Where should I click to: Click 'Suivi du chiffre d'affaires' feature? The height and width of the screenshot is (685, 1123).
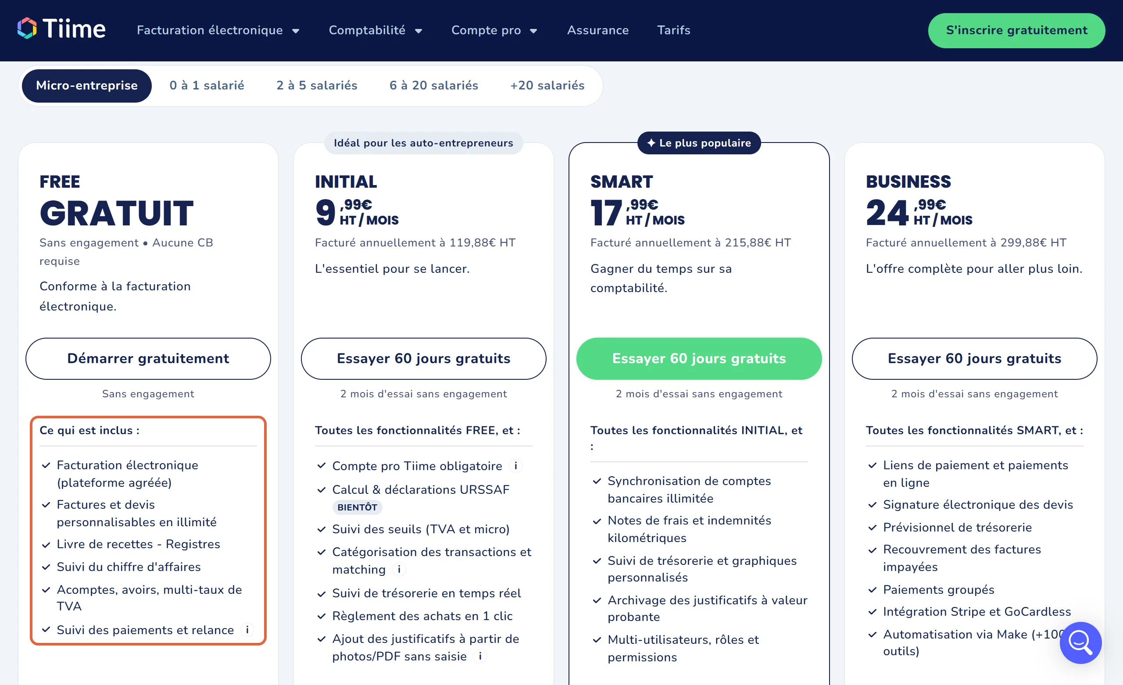[129, 567]
